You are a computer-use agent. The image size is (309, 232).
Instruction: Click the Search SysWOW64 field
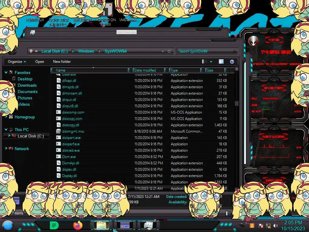coord(207,51)
